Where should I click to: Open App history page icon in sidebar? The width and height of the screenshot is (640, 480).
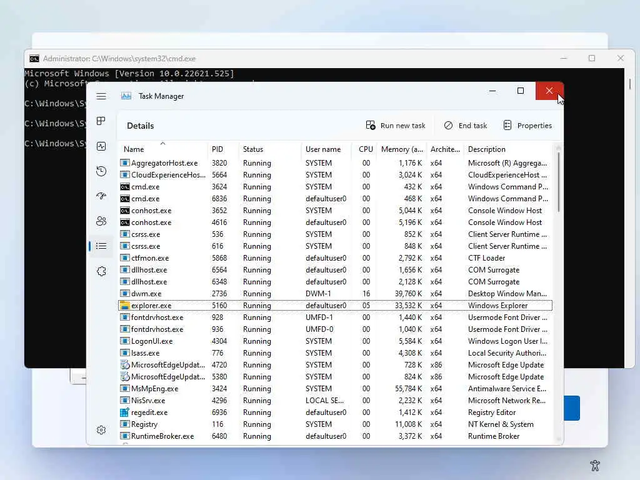click(x=101, y=171)
